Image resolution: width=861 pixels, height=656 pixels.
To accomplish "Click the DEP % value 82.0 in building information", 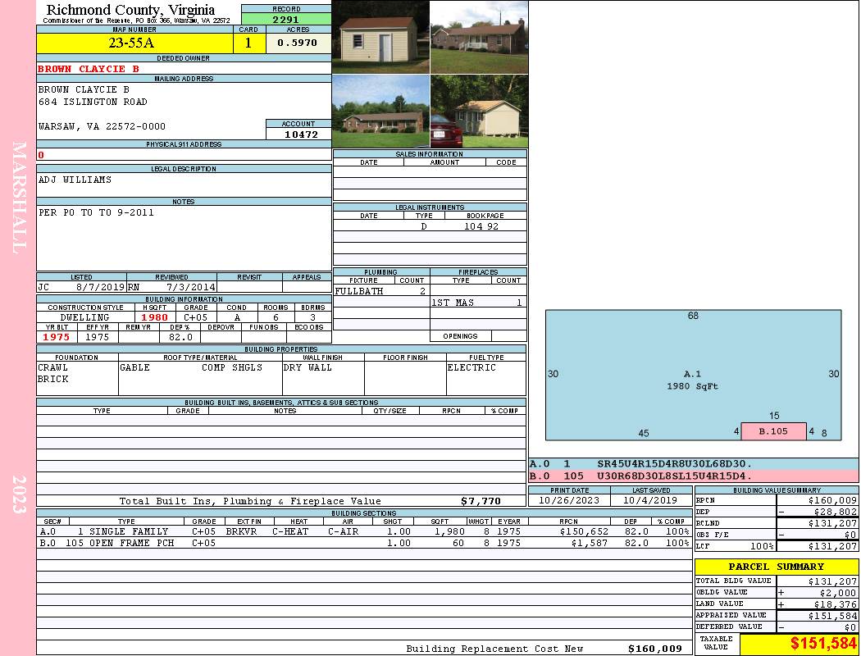I will [x=180, y=337].
